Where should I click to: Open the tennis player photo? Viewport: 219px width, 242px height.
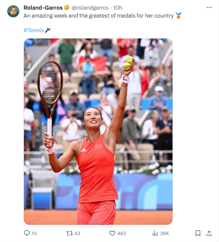(98, 131)
